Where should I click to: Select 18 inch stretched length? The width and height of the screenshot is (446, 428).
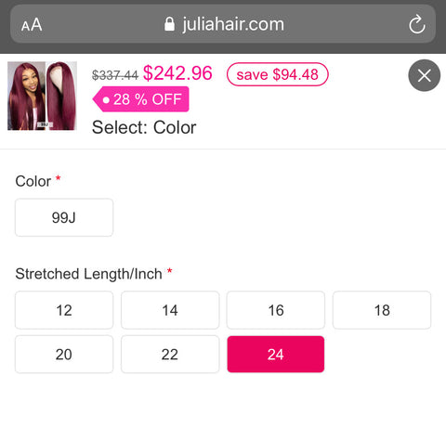[x=382, y=310]
